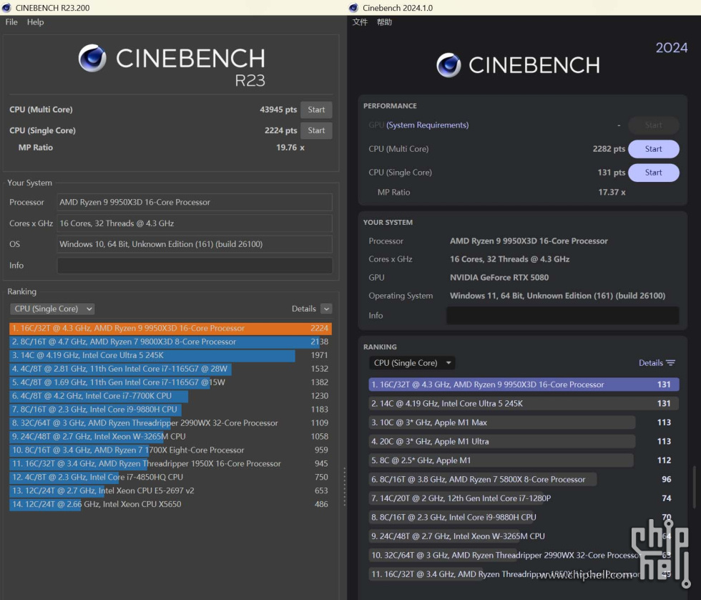Screen dimensions: 701x600
Task: Click the NVIDIA GeForce RTX 5080 GPU value
Action: (499, 278)
